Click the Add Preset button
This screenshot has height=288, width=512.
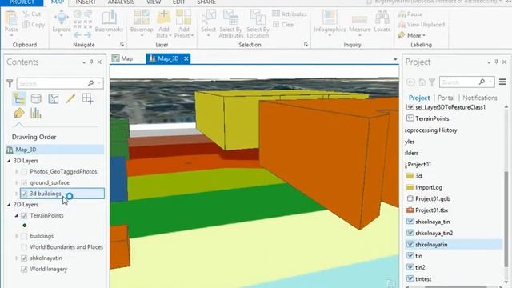[x=183, y=23]
